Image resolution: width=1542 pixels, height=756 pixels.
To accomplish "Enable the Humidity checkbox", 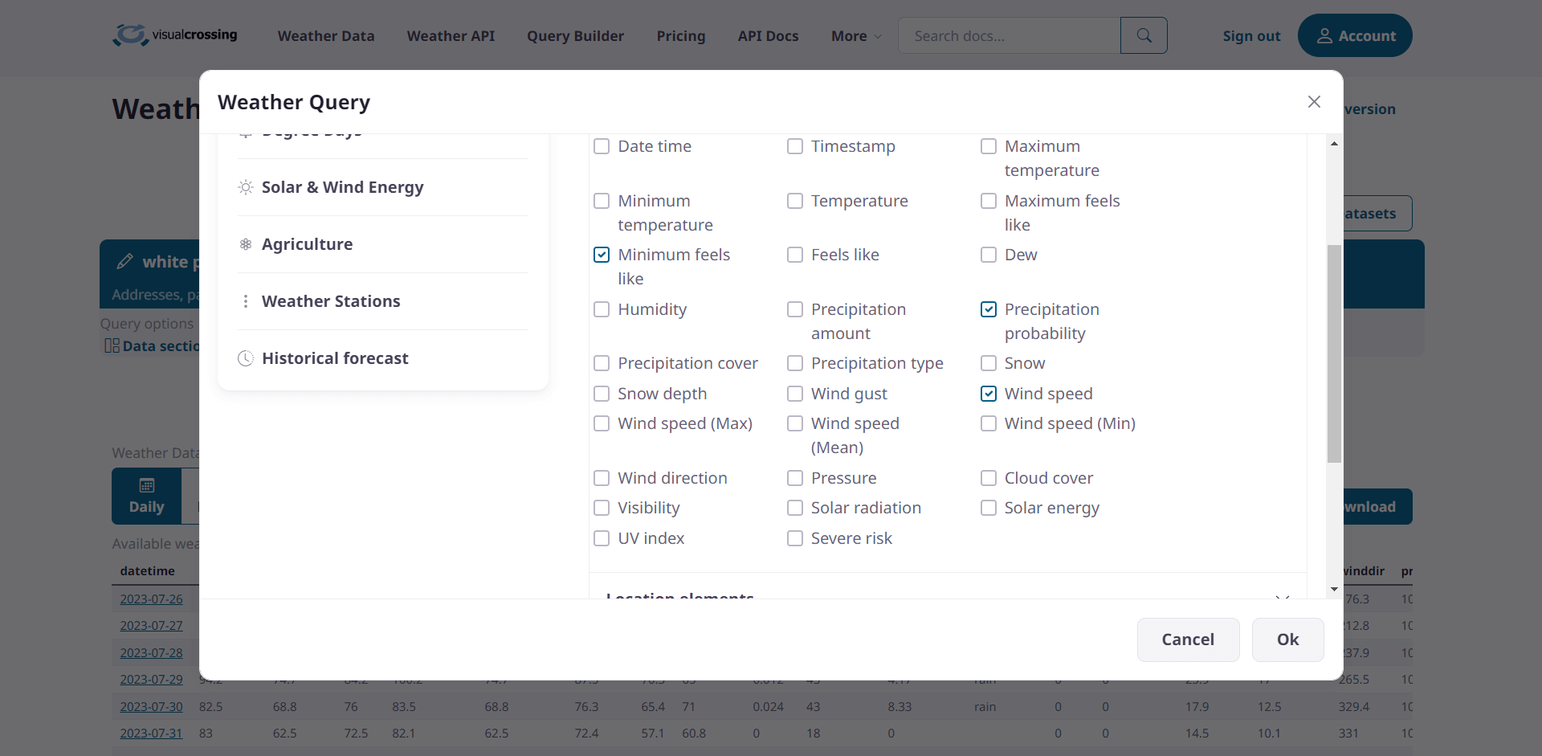I will coord(602,309).
